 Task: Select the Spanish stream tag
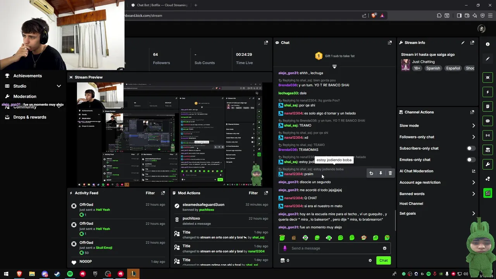click(x=433, y=68)
